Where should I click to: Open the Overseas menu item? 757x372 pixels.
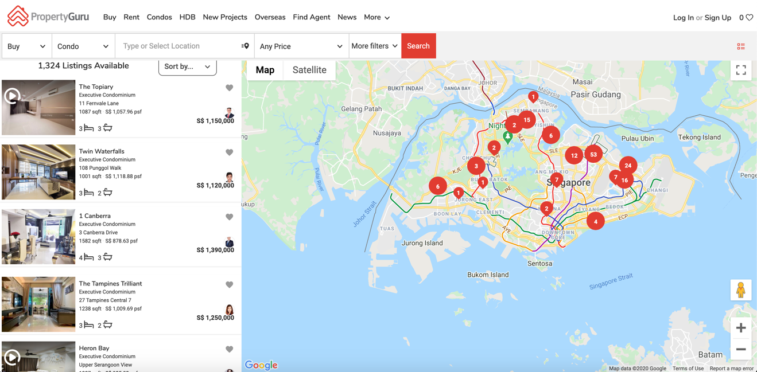pyautogui.click(x=270, y=17)
